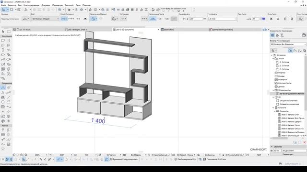Open the Конструирование menu
The image size is (307, 172).
(x=31, y=5)
